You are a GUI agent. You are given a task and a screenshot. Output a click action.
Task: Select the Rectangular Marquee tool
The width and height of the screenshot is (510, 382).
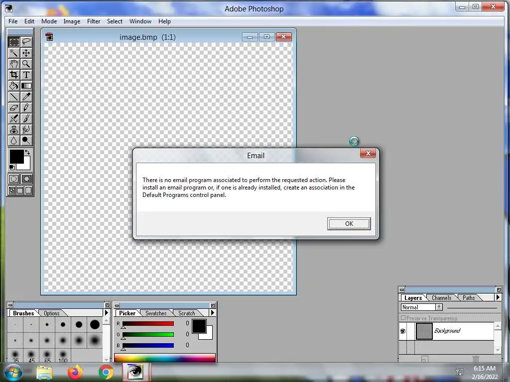(14, 42)
